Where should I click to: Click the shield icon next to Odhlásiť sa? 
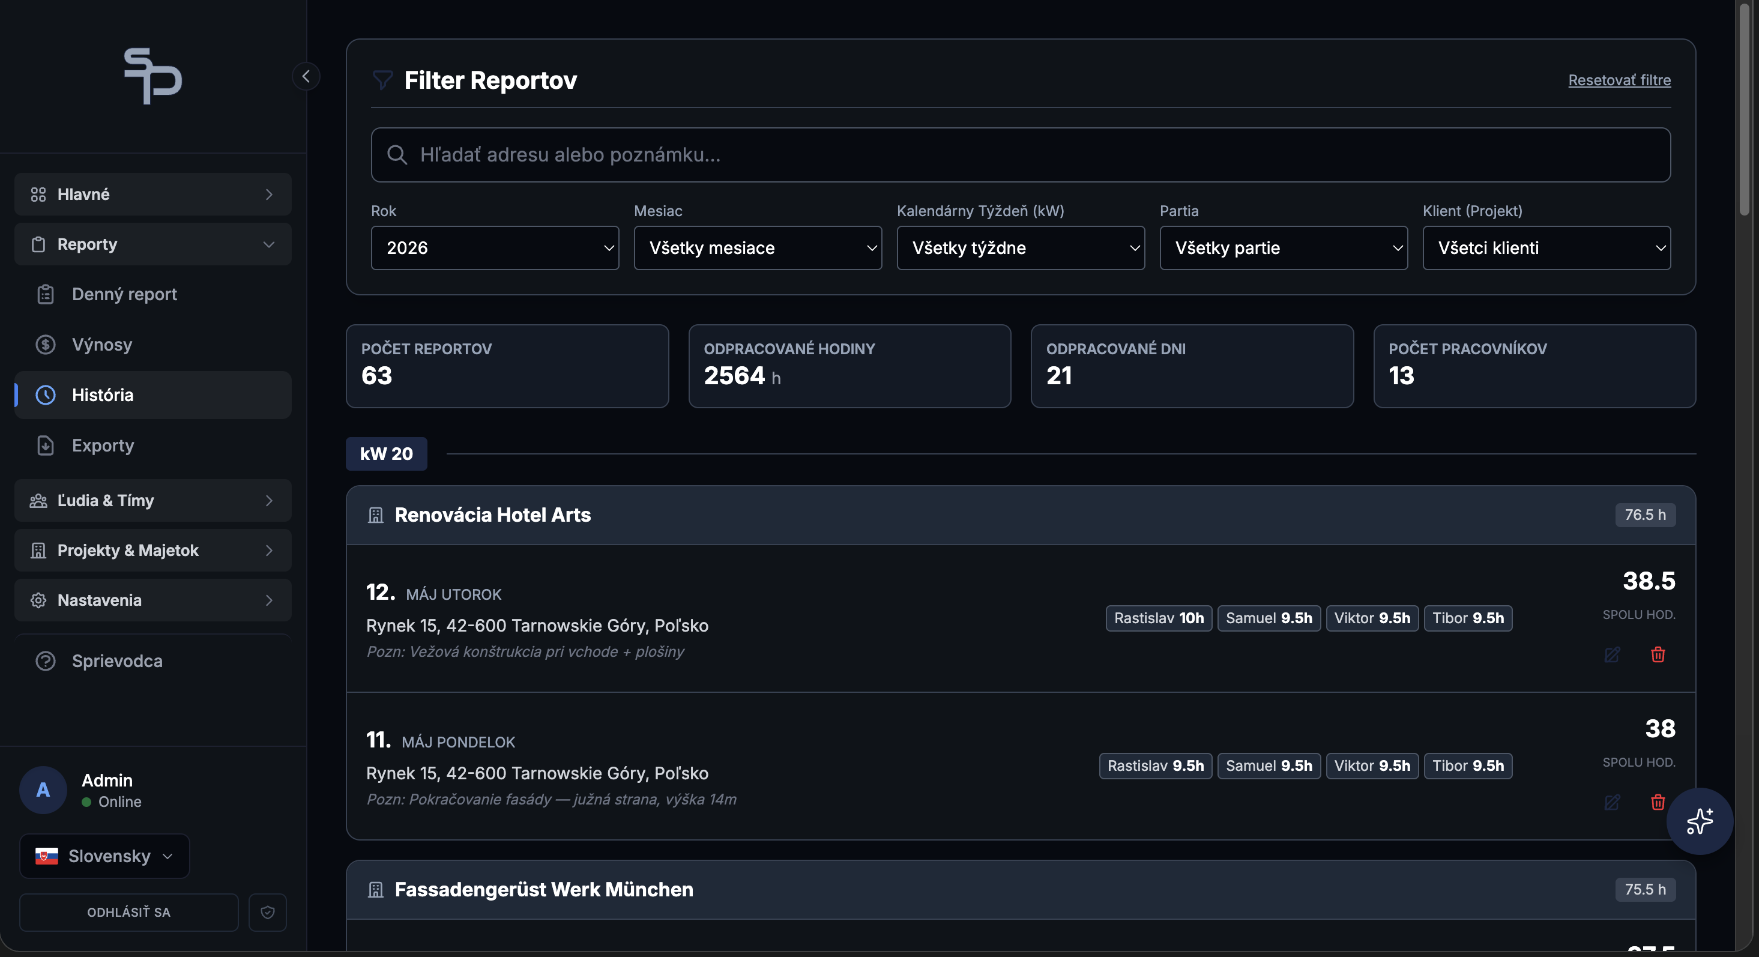tap(268, 913)
